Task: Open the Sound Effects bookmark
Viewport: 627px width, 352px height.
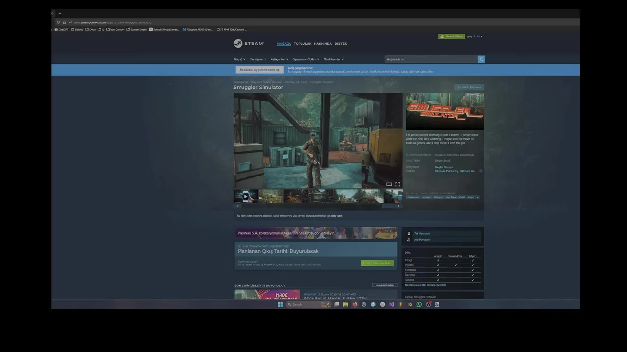Action: [165, 29]
